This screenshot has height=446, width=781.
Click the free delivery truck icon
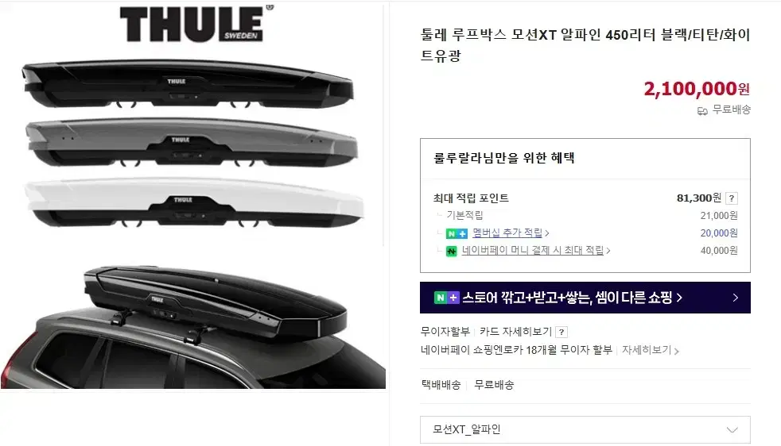coord(702,111)
